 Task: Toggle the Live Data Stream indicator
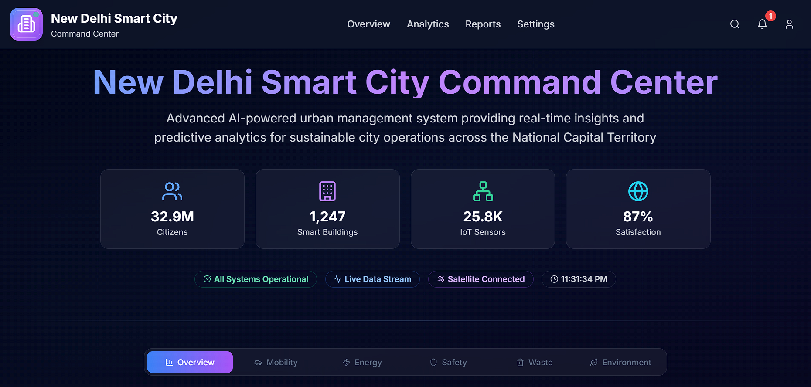pos(372,279)
